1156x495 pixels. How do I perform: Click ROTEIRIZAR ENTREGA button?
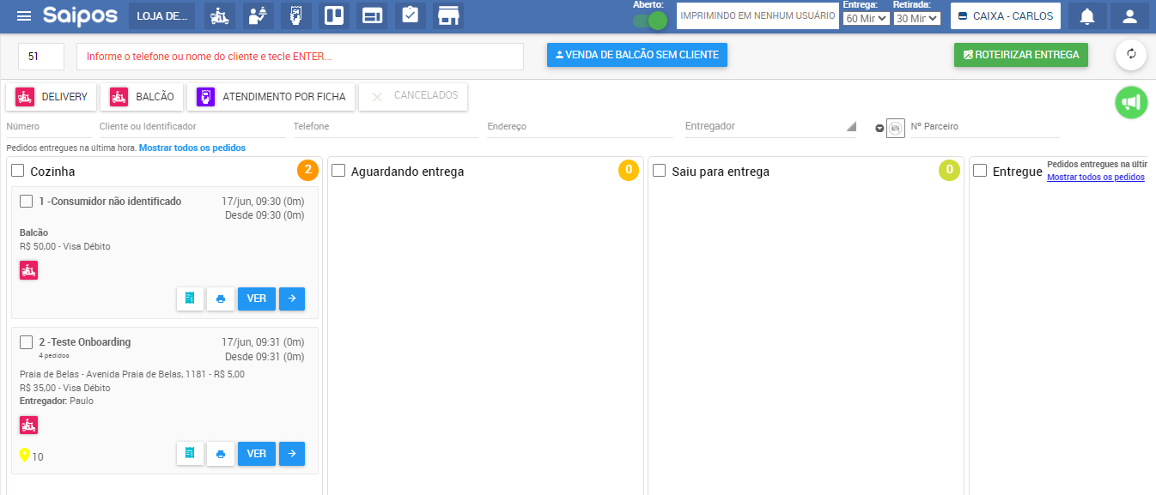(x=1021, y=55)
